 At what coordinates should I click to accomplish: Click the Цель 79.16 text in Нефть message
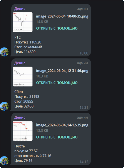(23, 160)
